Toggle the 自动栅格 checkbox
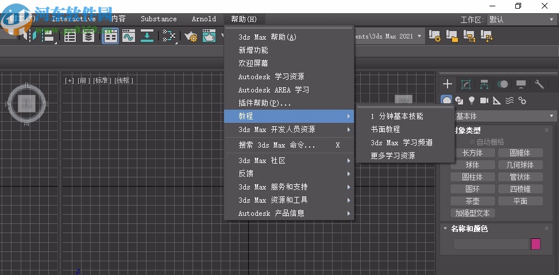The image size is (559, 275). [x=472, y=142]
